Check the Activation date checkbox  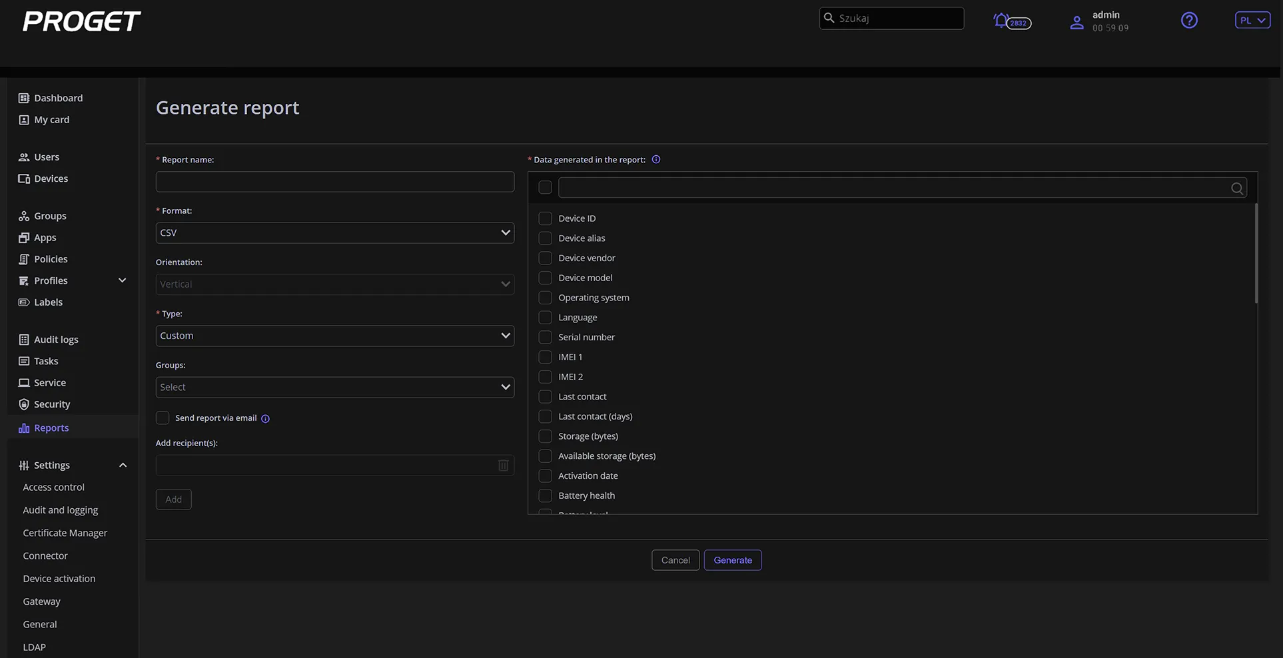545,476
